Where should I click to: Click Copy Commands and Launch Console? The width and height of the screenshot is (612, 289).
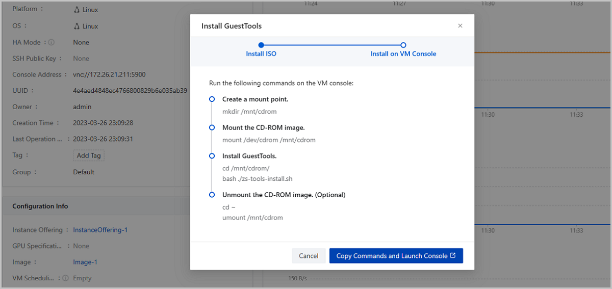(x=396, y=256)
